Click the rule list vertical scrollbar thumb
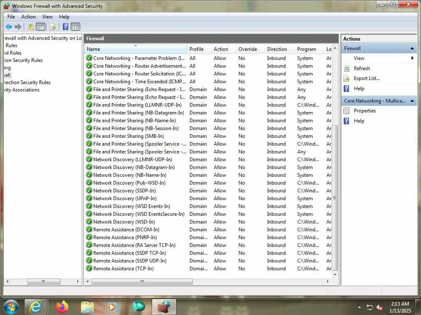Screen dimensions: 421x315 tap(335, 198)
